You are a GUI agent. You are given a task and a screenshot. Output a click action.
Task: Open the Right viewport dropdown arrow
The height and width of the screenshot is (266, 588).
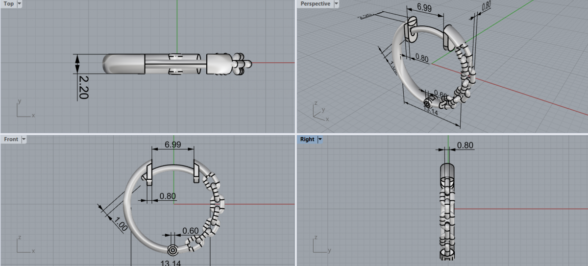coord(320,139)
